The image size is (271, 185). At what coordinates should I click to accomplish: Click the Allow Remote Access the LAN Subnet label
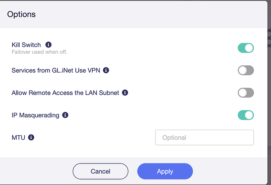65,93
